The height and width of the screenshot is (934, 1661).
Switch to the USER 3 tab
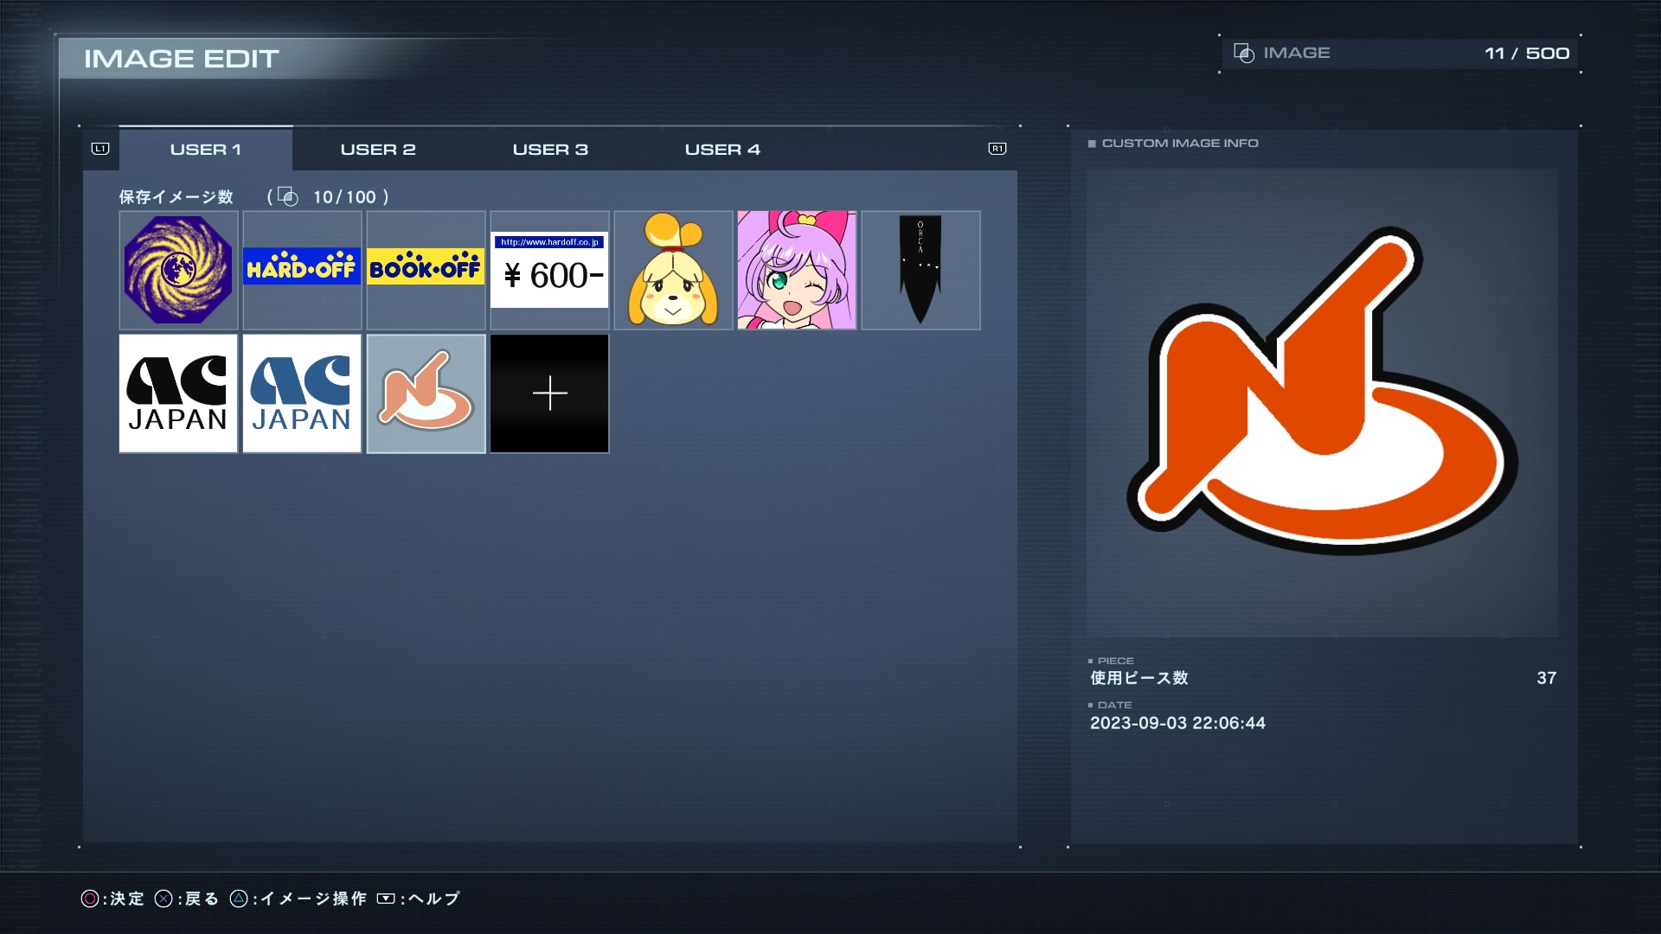(x=550, y=149)
